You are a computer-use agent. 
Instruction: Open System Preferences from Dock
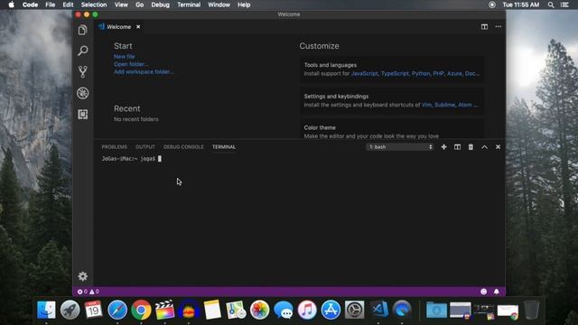click(x=354, y=310)
